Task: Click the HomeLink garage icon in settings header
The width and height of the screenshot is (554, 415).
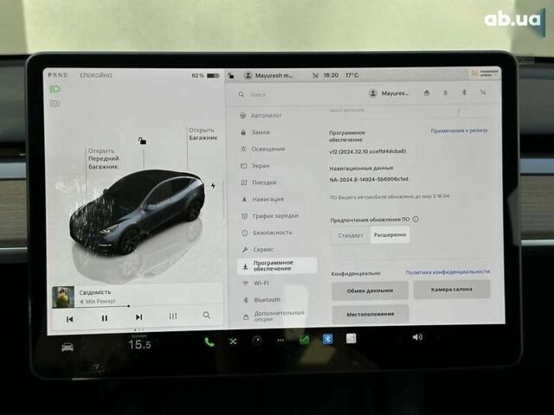Action: 427,93
